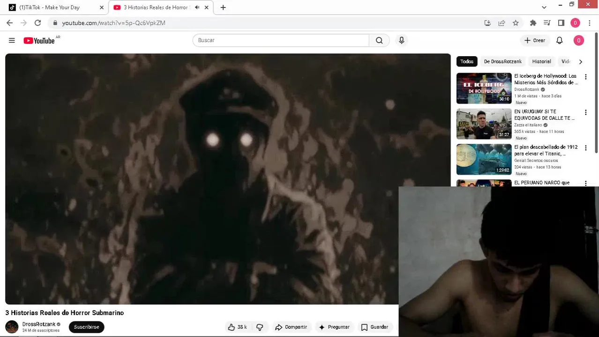599x337 pixels.
Task: Open options for EL PERUANO NARCO video
Action: coord(585,183)
